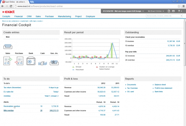The width and height of the screenshot is (186, 126).
Task: Click the 'Today!' due text
Action: (x=56, y=92)
